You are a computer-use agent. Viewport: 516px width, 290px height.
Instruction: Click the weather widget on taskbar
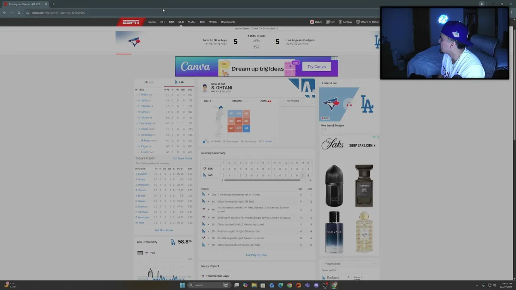[x=10, y=285]
